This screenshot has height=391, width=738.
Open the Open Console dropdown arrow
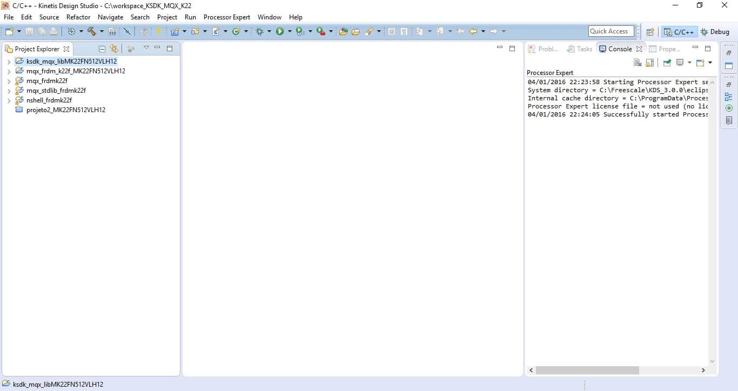[x=710, y=63]
